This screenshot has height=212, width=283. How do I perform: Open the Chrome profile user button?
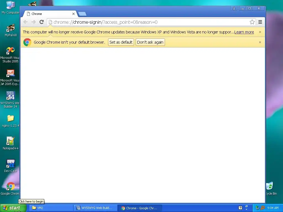point(234,8)
